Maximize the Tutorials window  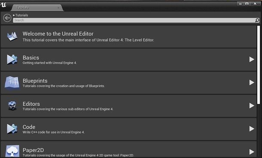tap(247, 3)
